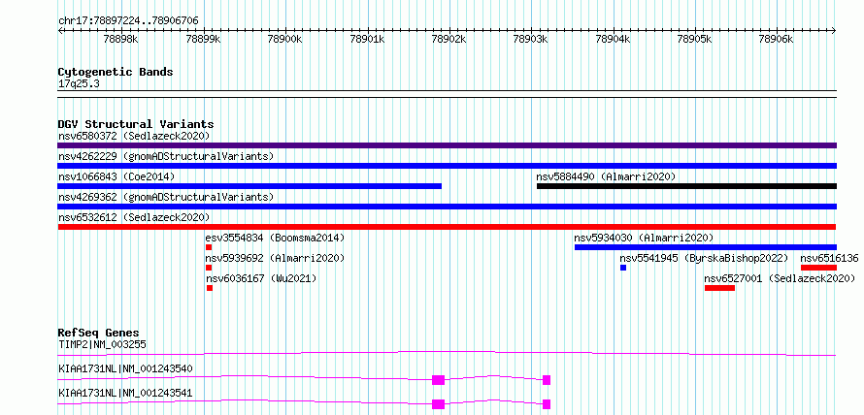
Task: Click the 'nsv6532612 (Sedlazeck2020)' label
Action: point(134,217)
